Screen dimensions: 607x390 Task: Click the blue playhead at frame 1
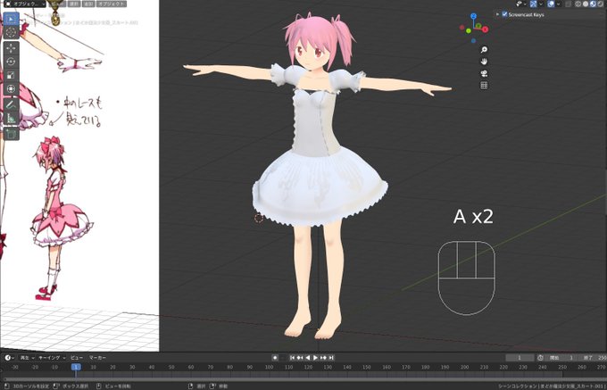pos(76,367)
